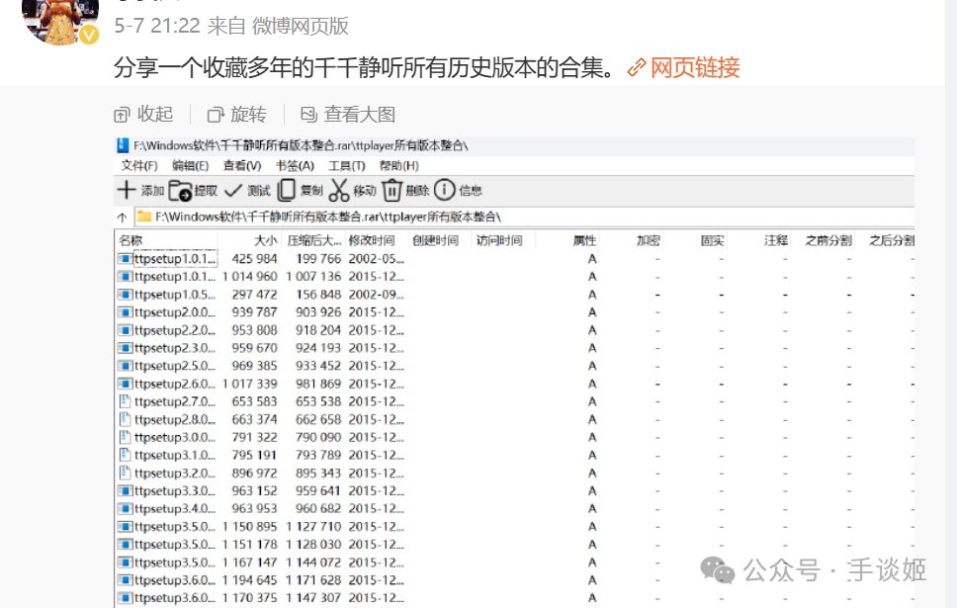Select the ttpsetup2.3.0... file
This screenshot has width=957, height=608.
[175, 348]
